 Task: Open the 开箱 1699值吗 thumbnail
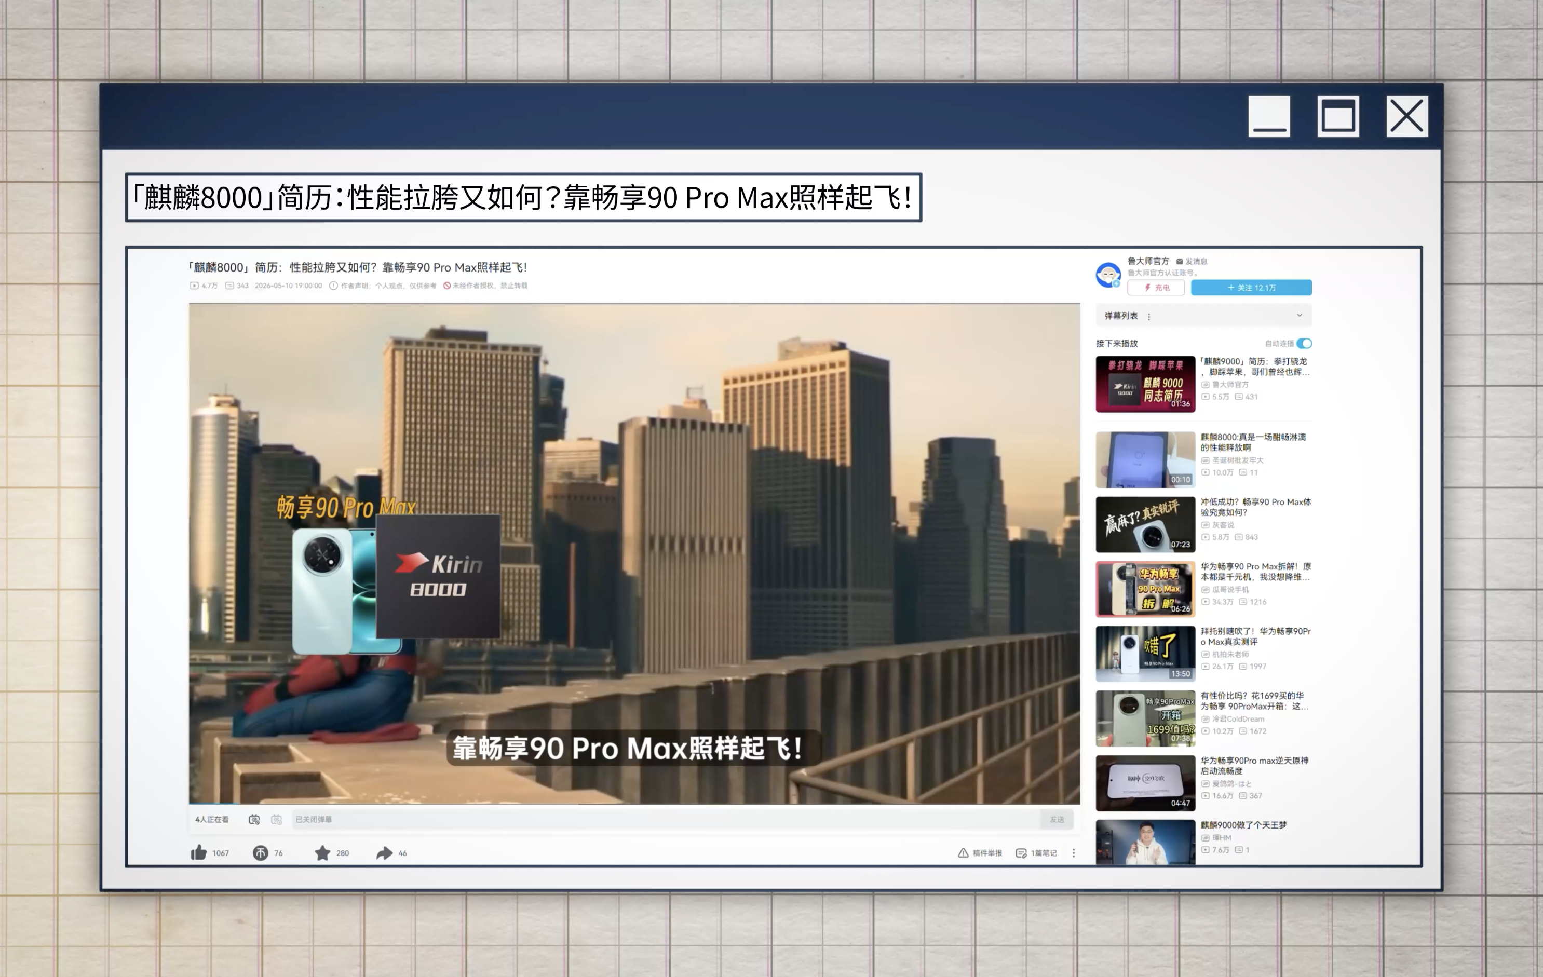pos(1145,718)
